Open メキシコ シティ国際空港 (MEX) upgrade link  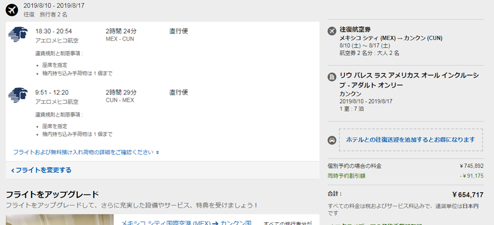pos(186,222)
